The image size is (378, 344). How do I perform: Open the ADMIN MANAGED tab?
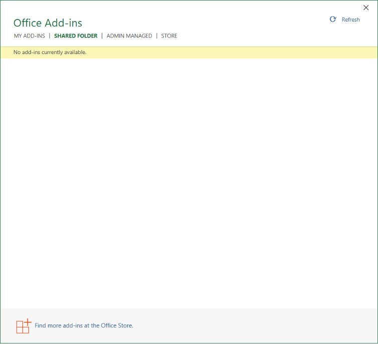[x=129, y=36]
